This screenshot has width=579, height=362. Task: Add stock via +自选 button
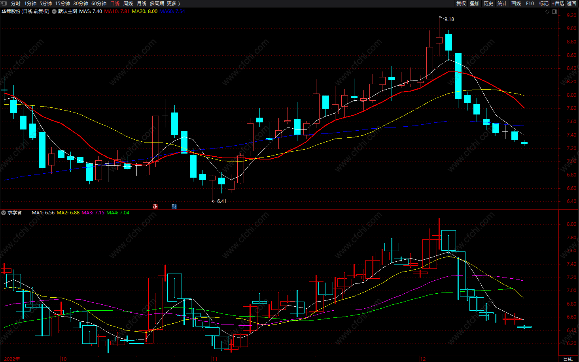tap(558, 4)
